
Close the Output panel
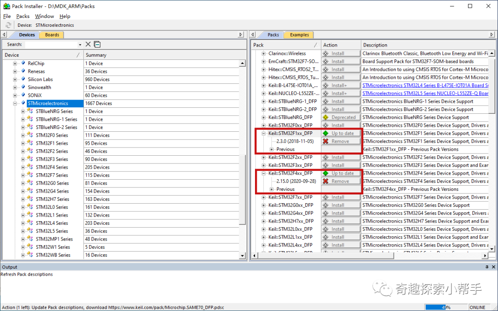(x=493, y=267)
